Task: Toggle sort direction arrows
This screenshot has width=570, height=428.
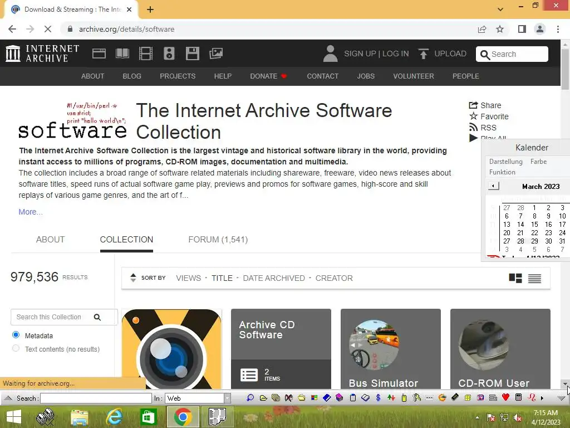Action: (133, 278)
